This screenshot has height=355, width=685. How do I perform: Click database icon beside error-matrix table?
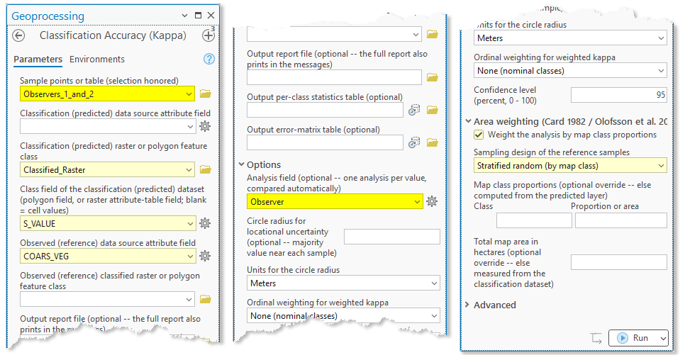(414, 142)
